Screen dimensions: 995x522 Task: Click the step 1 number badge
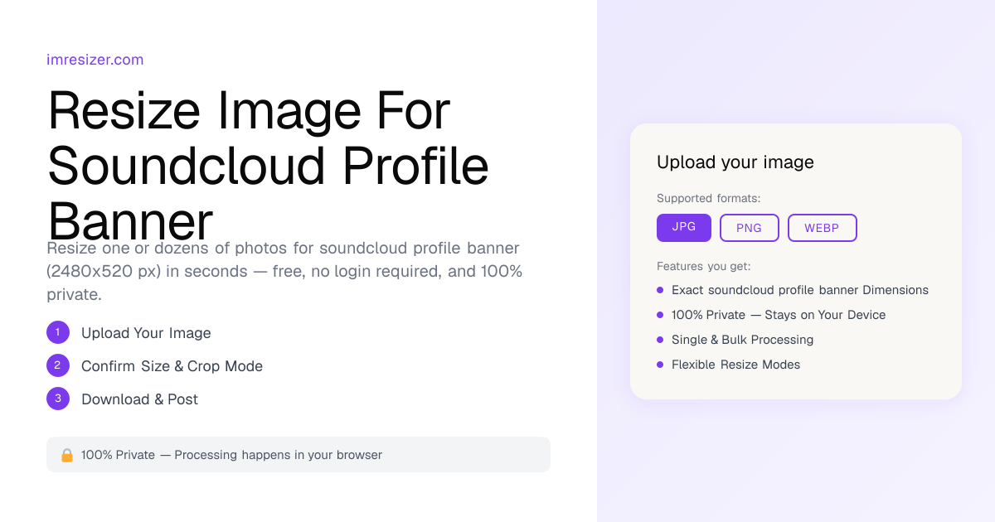click(x=58, y=332)
